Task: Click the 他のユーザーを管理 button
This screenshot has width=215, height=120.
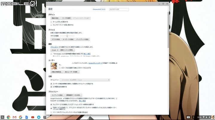Action: click(x=72, y=72)
